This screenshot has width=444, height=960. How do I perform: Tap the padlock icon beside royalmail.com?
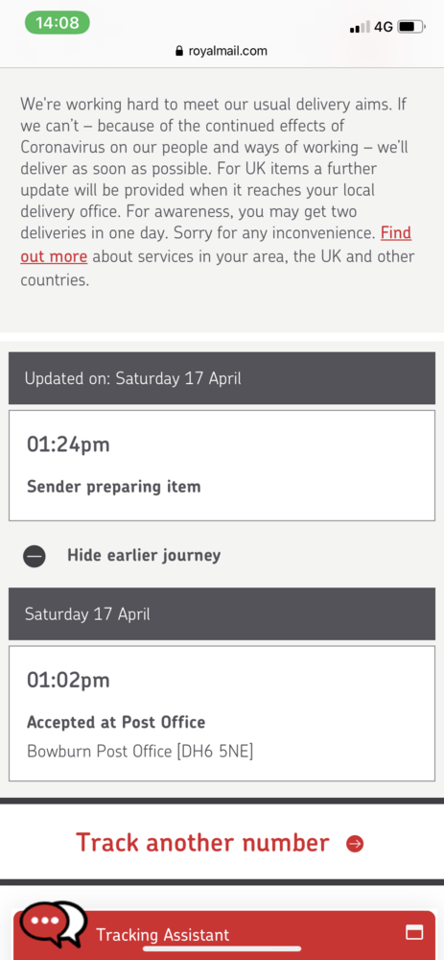pyautogui.click(x=179, y=51)
